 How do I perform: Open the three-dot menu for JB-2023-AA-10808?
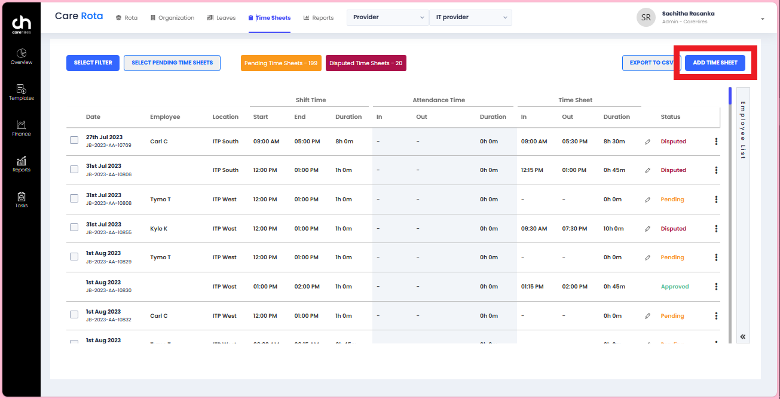[716, 199]
